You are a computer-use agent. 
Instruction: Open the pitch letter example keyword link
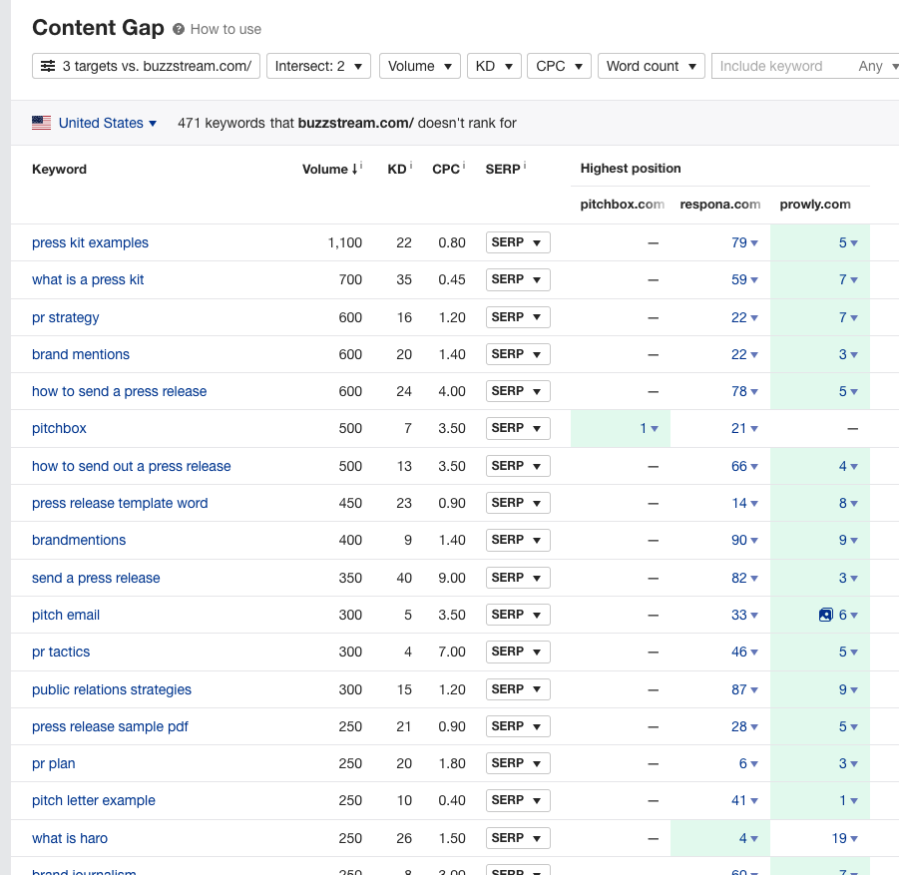click(94, 800)
